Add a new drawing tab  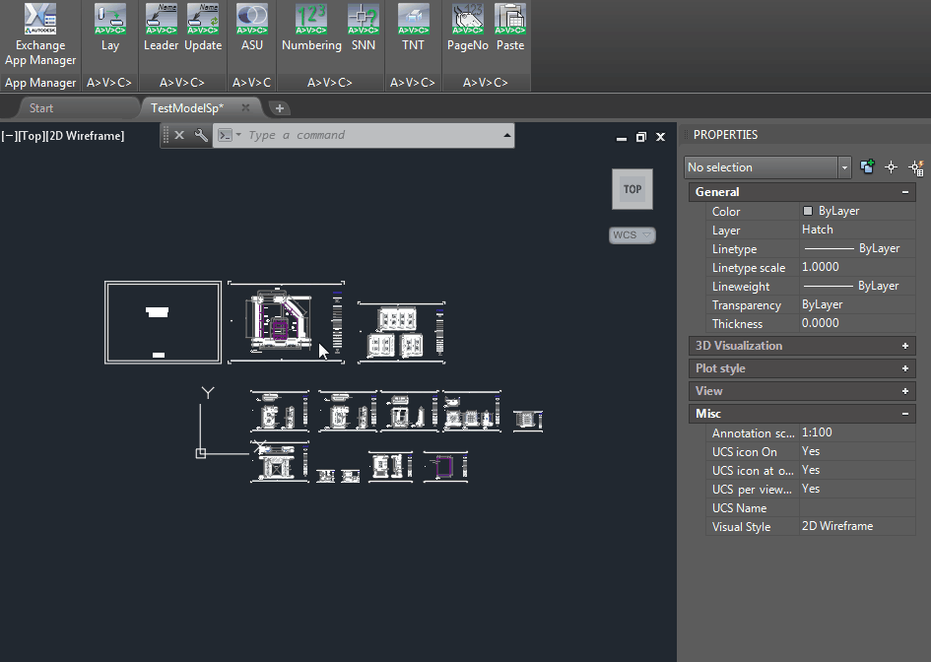(x=280, y=108)
